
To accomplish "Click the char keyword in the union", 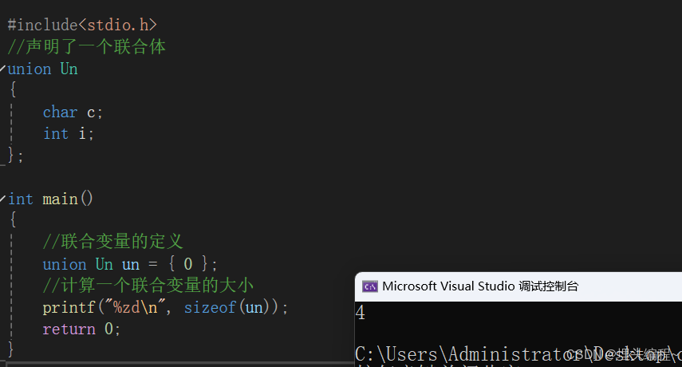I will [60, 112].
